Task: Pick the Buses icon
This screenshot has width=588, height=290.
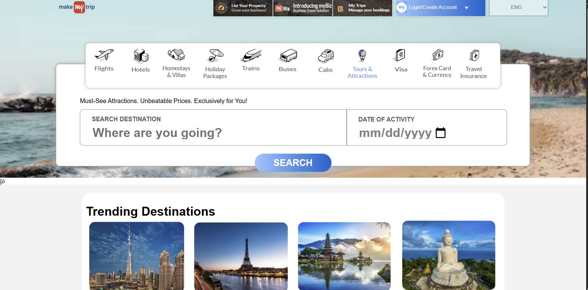Action: 288,56
